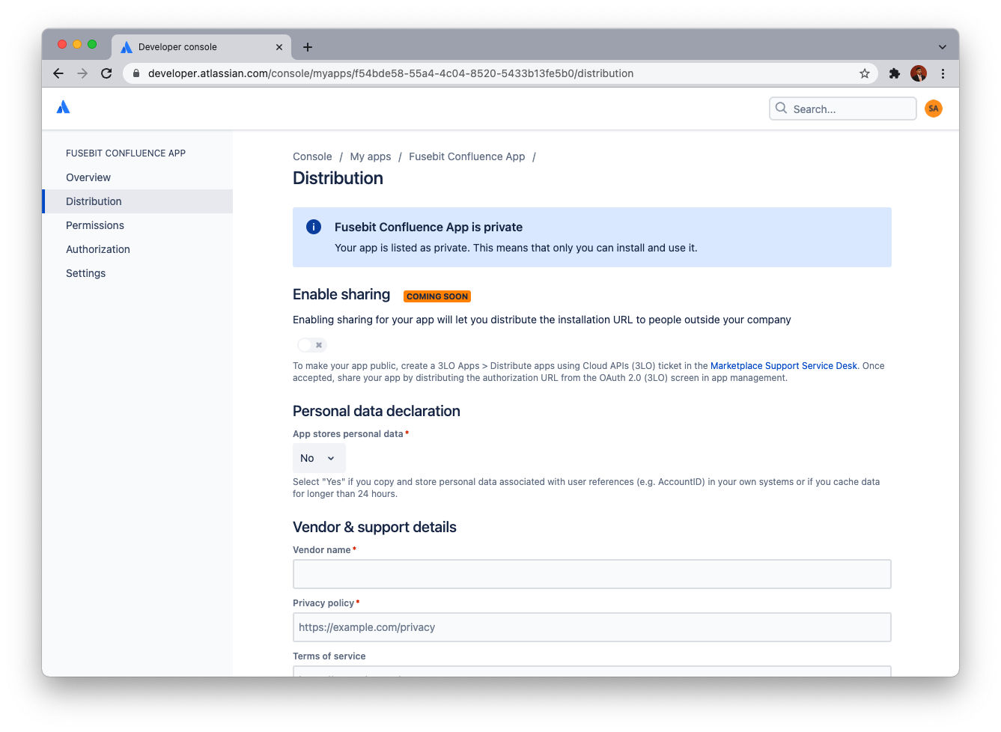Click the COMING SOON badge
The height and width of the screenshot is (732, 1001).
coord(437,296)
